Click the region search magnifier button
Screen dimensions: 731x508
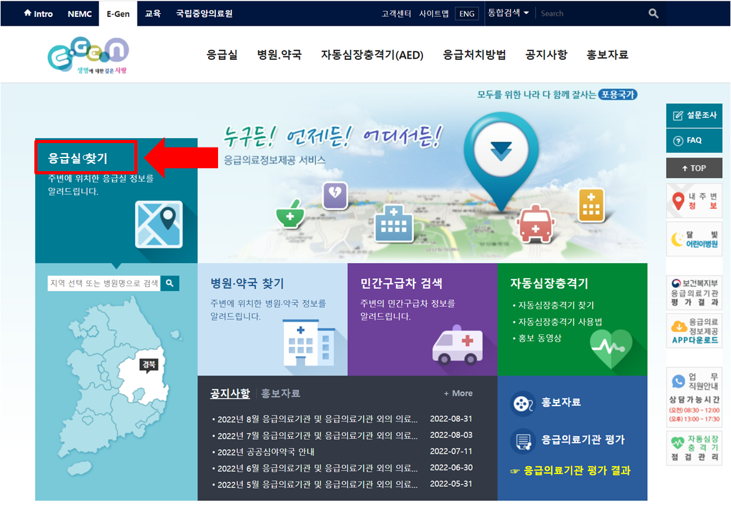pos(170,283)
